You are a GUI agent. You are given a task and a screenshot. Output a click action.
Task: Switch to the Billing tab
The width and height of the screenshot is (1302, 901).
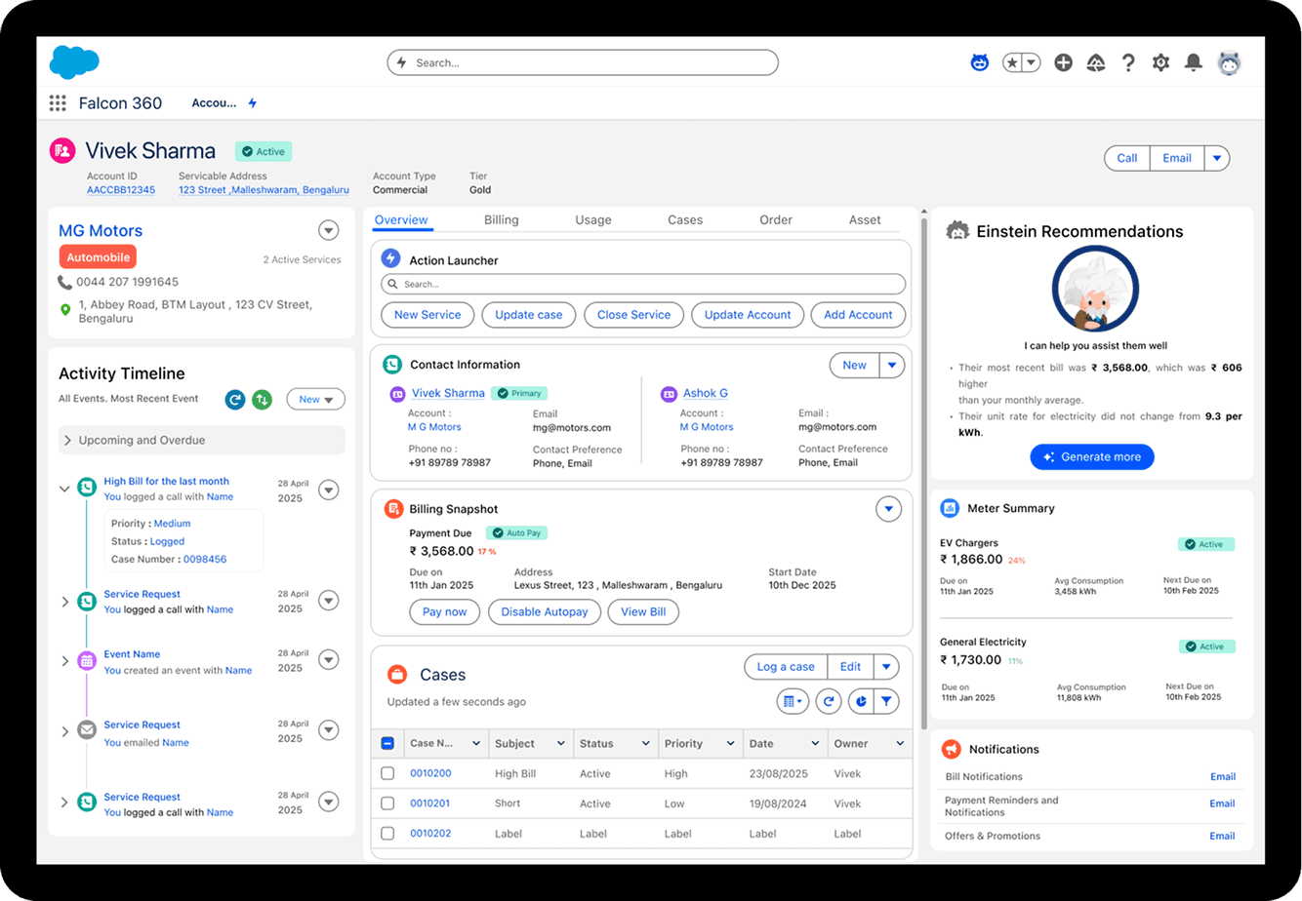[x=502, y=220]
